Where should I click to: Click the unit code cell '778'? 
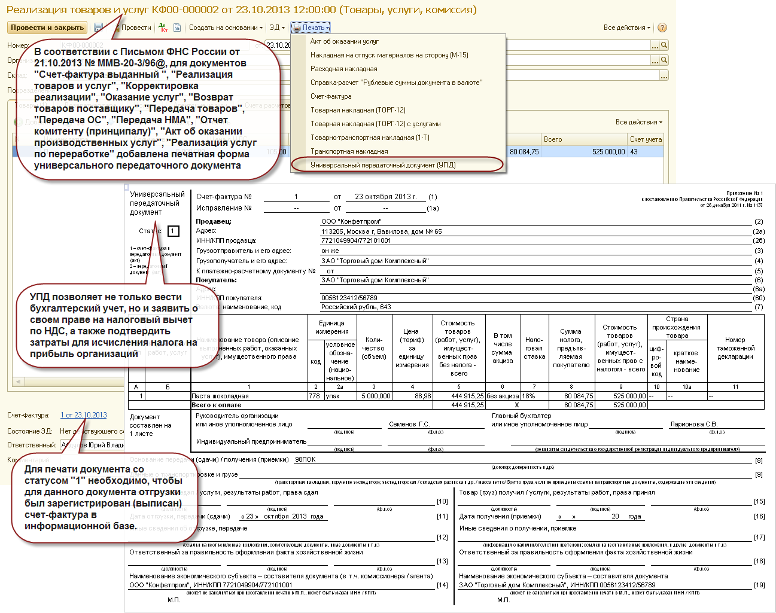tap(315, 396)
